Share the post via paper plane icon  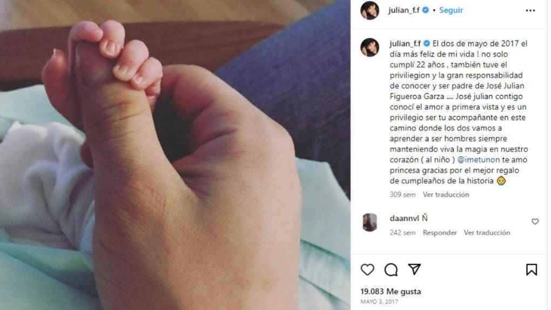pos(414,269)
